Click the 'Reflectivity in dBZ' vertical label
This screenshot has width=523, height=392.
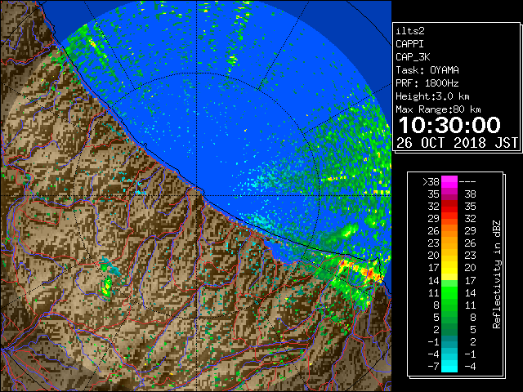[497, 274]
